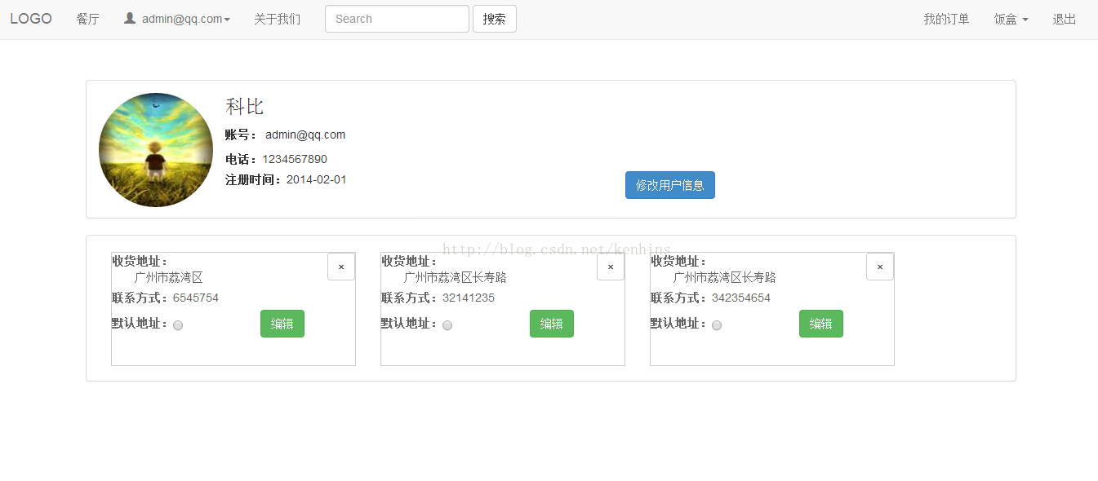Open 关于我们 page

pyautogui.click(x=277, y=19)
